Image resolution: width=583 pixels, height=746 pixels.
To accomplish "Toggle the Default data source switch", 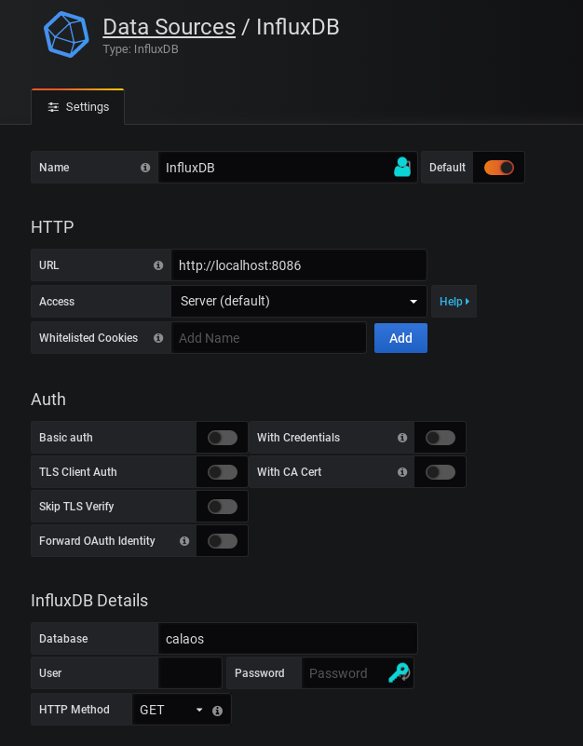I will tap(499, 168).
